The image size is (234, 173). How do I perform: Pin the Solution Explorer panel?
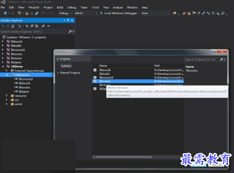(x=68, y=20)
